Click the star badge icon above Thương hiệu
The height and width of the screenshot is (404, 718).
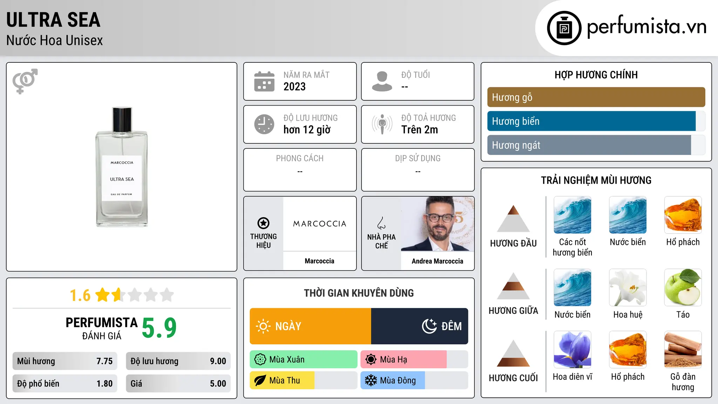[x=263, y=223]
